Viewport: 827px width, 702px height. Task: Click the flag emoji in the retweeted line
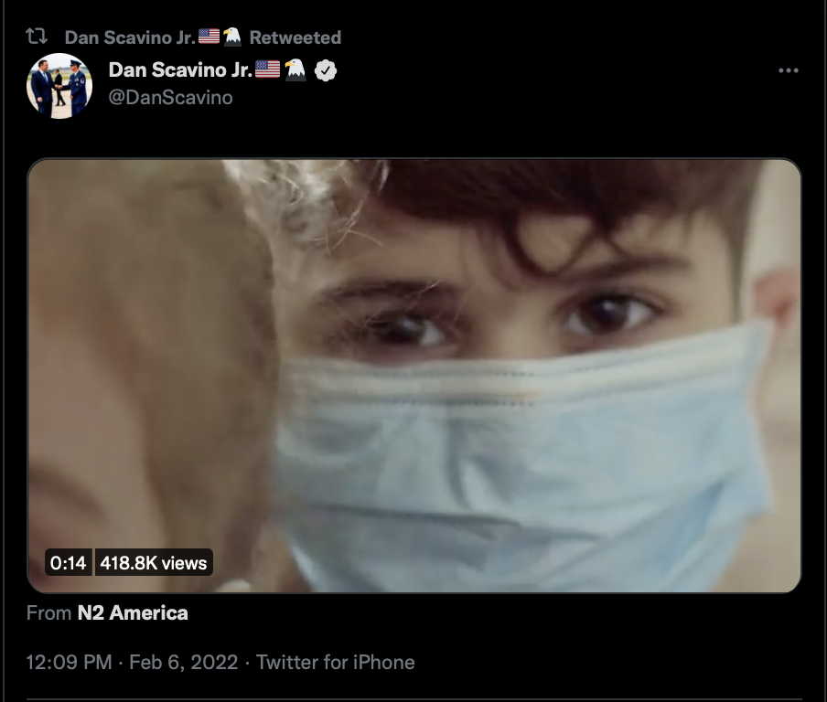(x=209, y=37)
